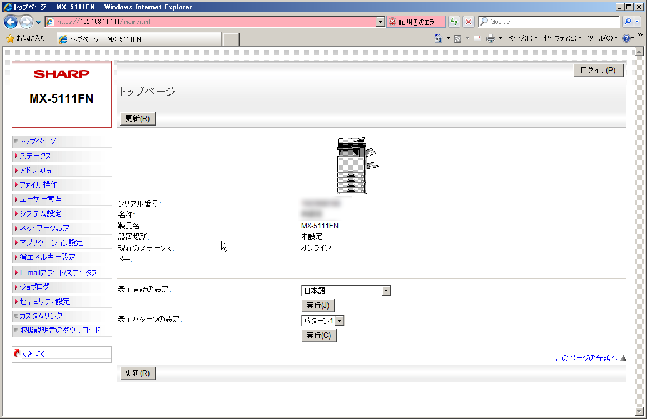The image size is (647, 419).
Task: Click the Google search box
Action: point(549,22)
